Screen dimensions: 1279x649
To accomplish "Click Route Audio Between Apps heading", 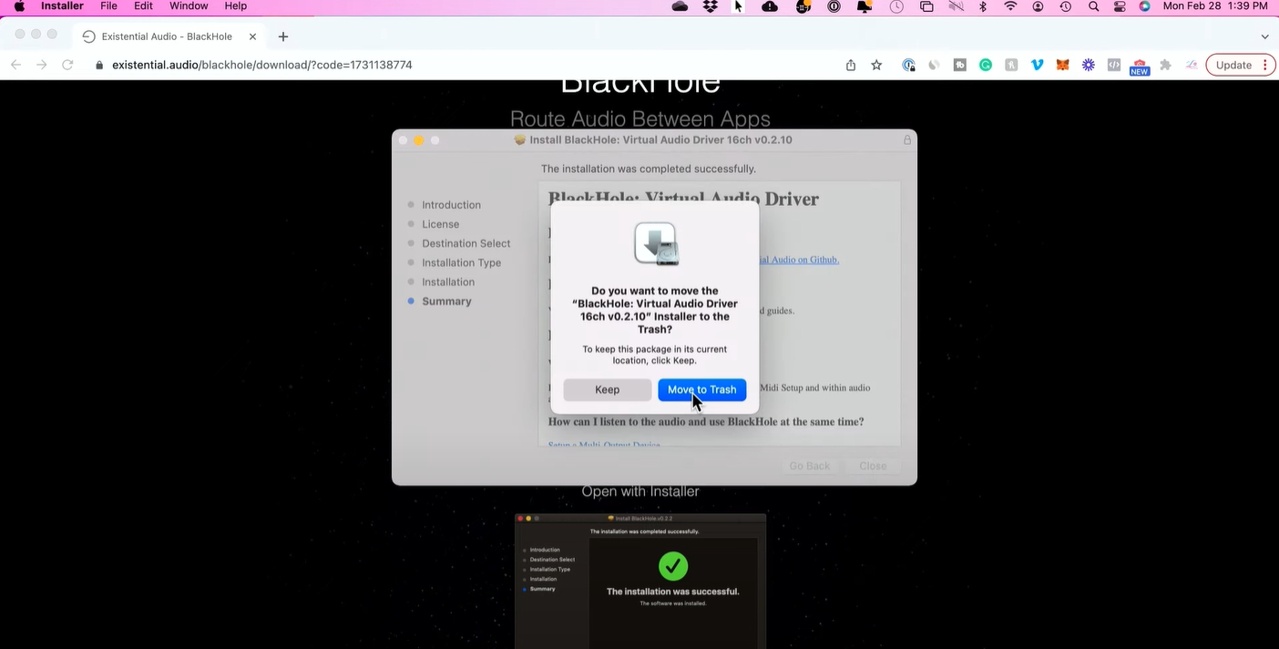I will [640, 119].
